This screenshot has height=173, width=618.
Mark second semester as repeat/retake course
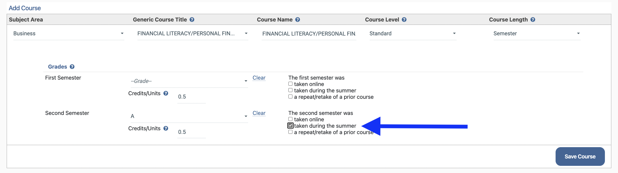[x=291, y=132]
